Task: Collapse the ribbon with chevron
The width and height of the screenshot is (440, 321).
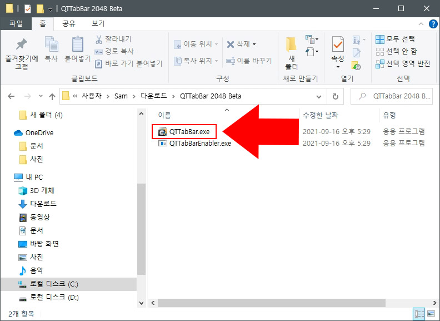Action: tap(421, 24)
